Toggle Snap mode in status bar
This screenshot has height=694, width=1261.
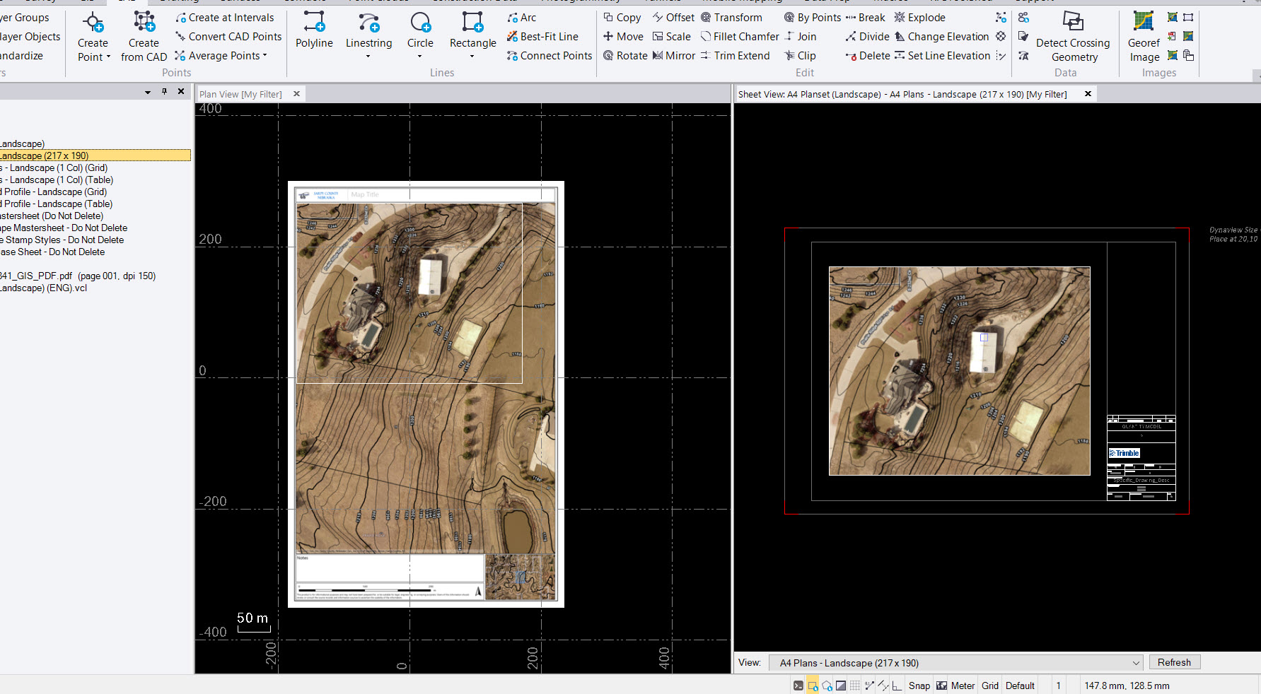(x=919, y=686)
